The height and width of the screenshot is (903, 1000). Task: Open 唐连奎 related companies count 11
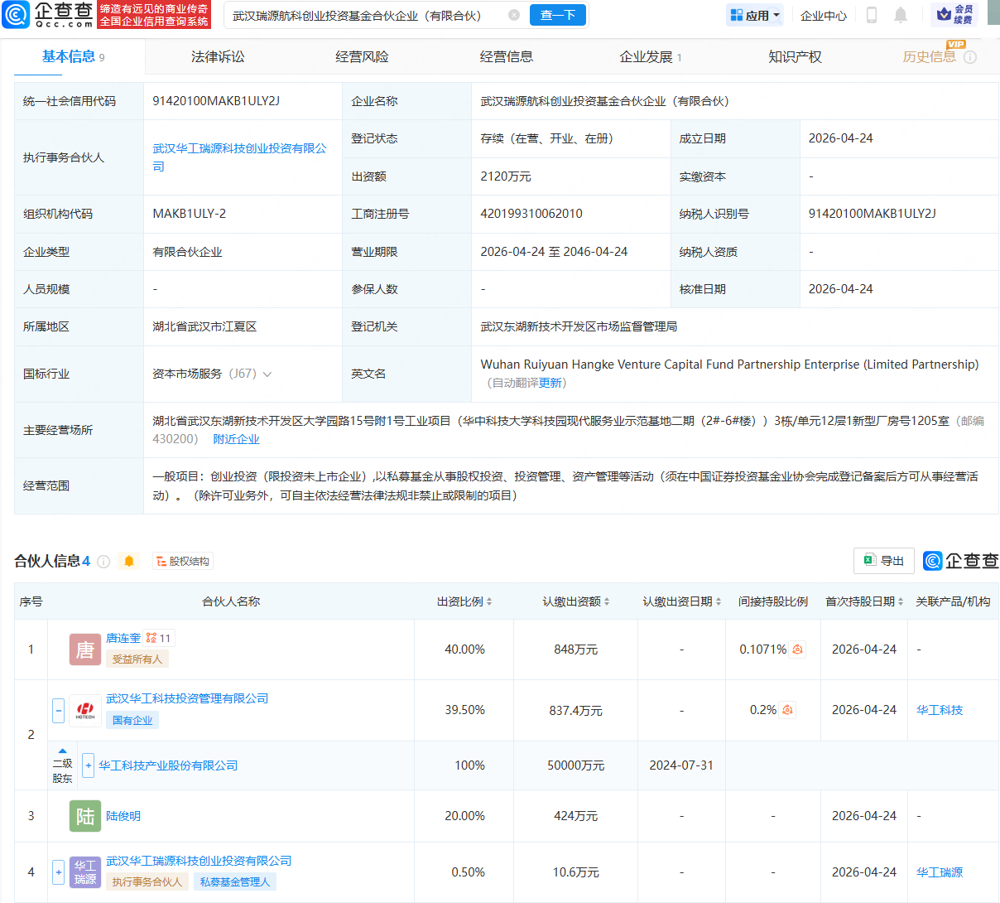tap(158, 638)
